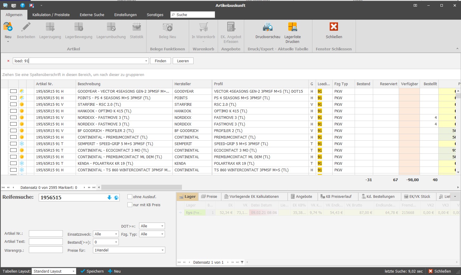The width and height of the screenshot is (461, 275).
Task: Sort by Hersteller column header
Action: (192, 84)
